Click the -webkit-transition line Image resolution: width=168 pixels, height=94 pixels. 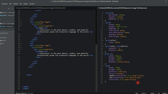[x=126, y=75]
